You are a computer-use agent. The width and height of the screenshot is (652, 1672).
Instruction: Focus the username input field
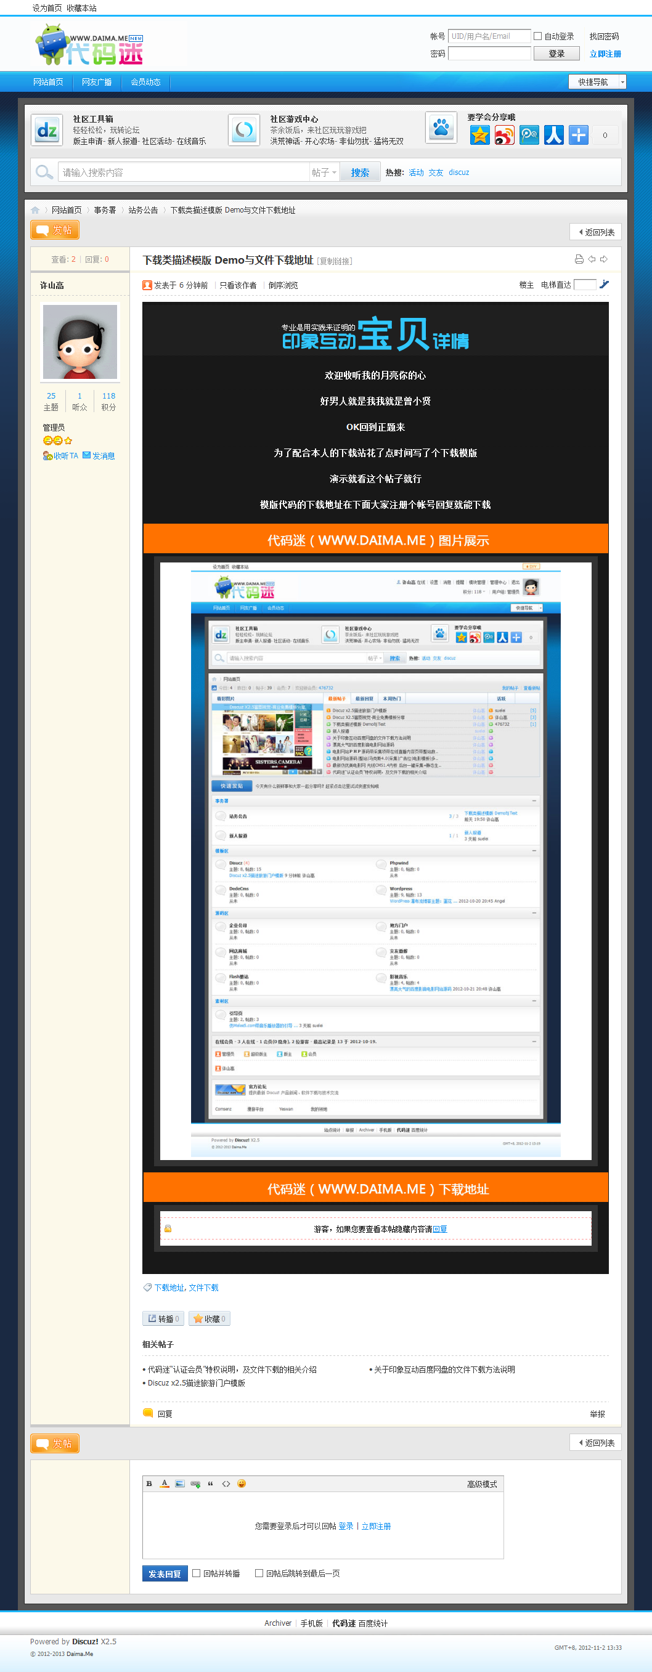pos(490,36)
